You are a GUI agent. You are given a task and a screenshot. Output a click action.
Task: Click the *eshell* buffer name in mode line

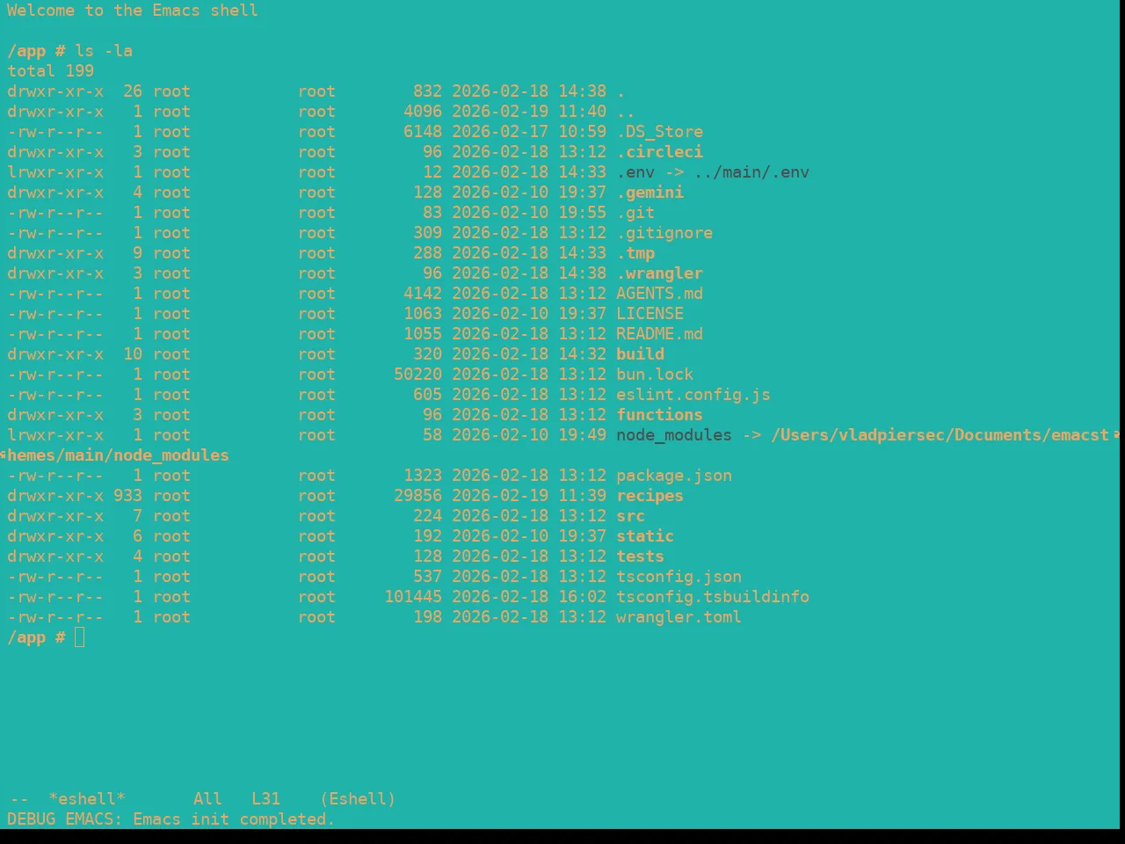[x=87, y=799]
